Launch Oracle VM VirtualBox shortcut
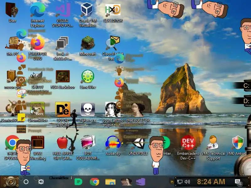 click(88, 14)
